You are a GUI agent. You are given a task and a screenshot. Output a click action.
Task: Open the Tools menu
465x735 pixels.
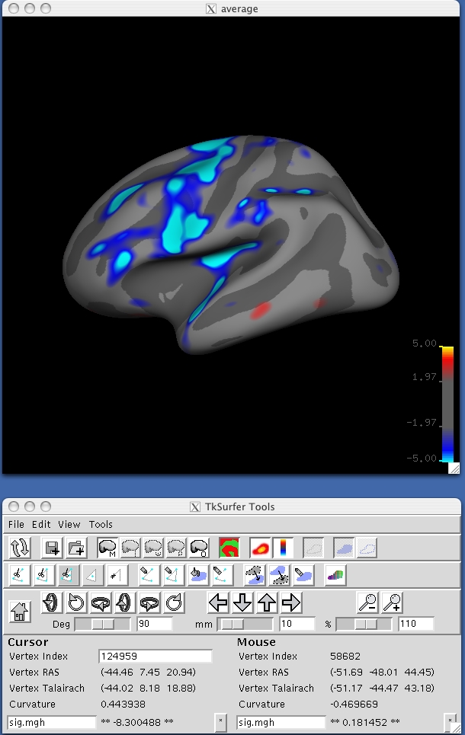tap(101, 524)
